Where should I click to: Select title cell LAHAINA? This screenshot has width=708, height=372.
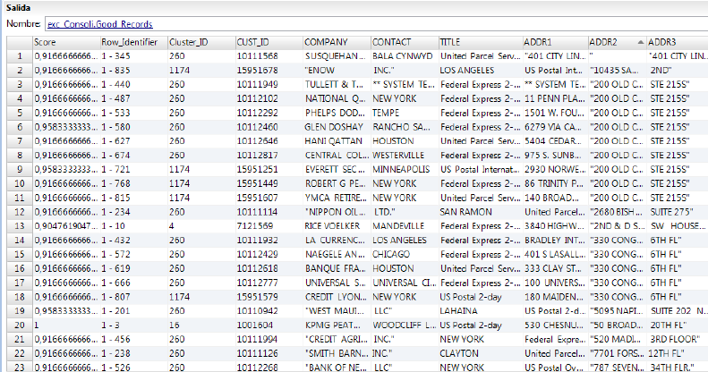(x=481, y=310)
